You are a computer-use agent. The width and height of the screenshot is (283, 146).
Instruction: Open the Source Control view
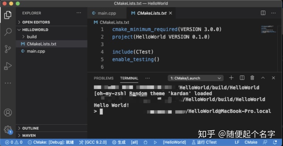point(8,49)
